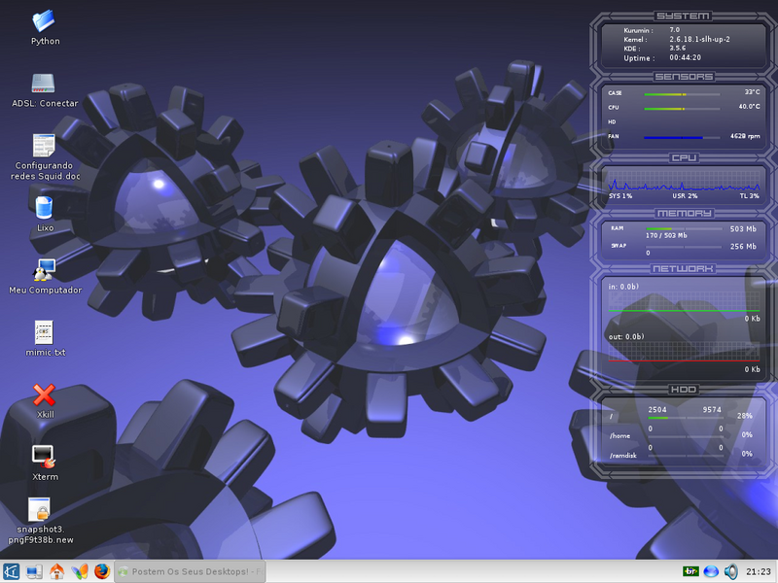The image size is (778, 583).
Task: Click the /home HDD row label
Action: [x=619, y=435]
